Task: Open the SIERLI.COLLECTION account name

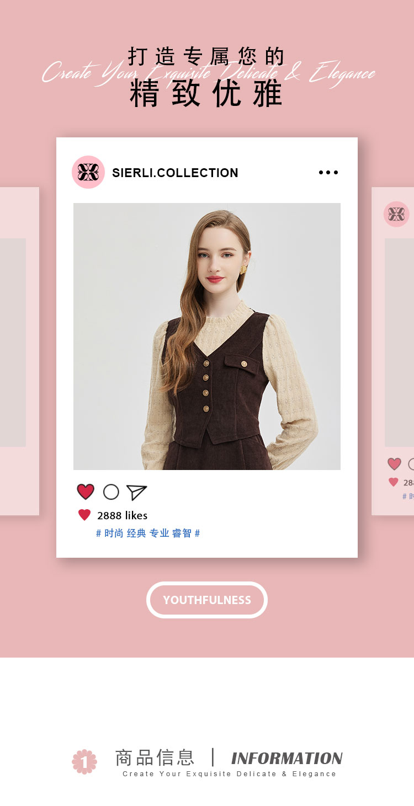Action: 175,173
